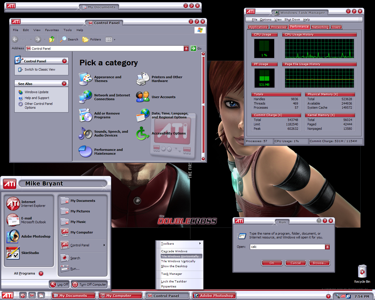Expand the Views dropdown arrow in Control Panel
This screenshot has height=300, width=375.
[115, 40]
